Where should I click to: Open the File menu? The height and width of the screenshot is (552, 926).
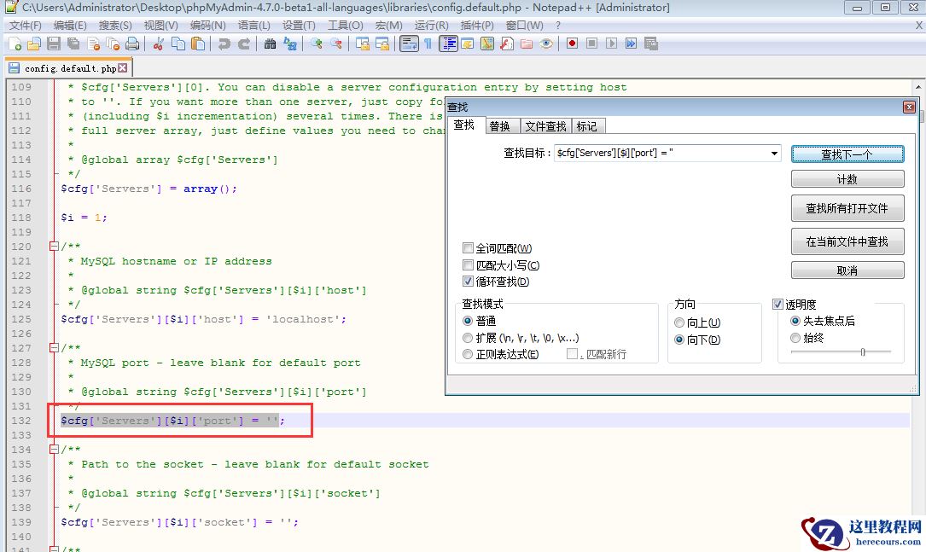click(26, 26)
